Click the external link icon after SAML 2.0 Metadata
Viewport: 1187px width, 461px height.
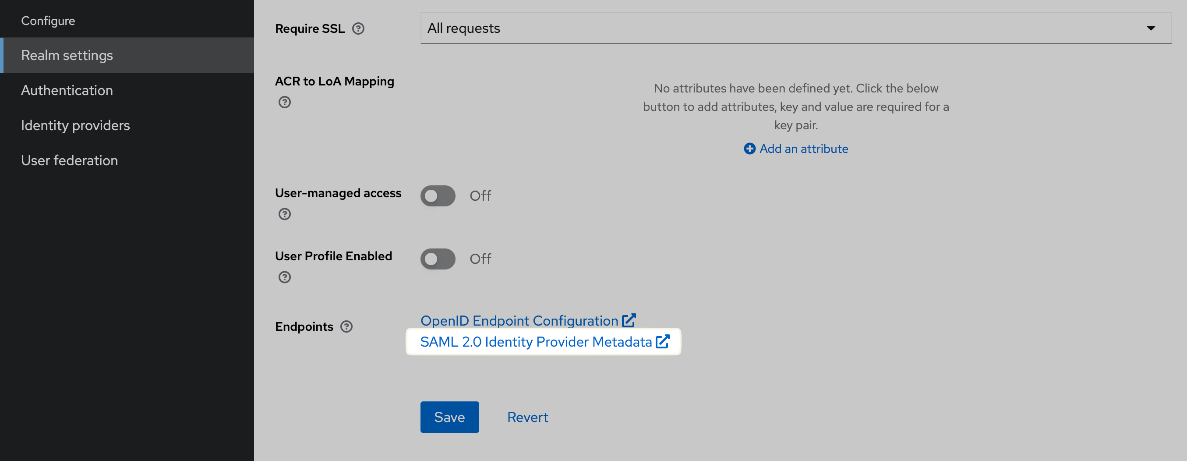[662, 342]
